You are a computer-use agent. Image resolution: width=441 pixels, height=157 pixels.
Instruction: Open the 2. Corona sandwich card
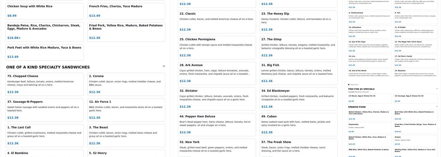coord(126,84)
